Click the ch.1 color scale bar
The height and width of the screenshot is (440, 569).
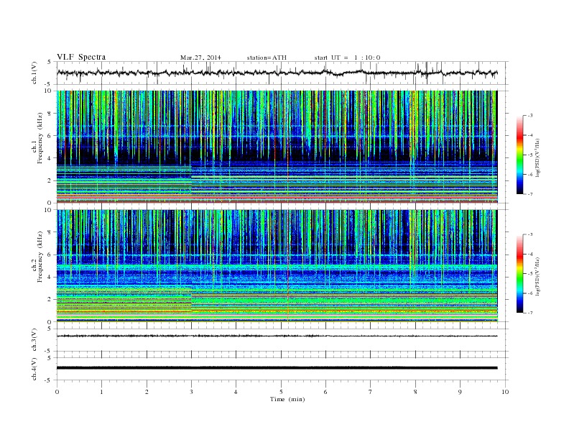coord(519,155)
